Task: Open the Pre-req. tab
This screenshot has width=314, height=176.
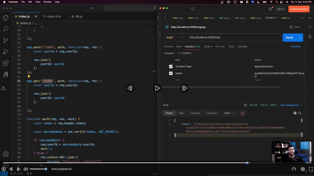Action: point(220,46)
